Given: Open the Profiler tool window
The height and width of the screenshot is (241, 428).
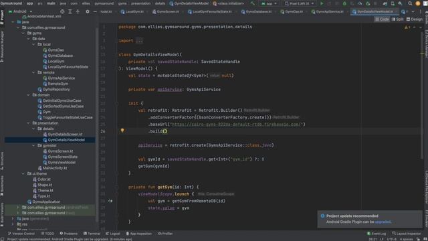Looking at the screenshot, I should pyautogui.click(x=165, y=234).
